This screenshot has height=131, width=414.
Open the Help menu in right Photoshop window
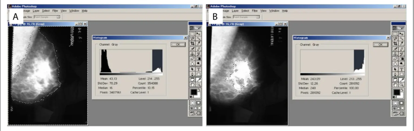[x=285, y=11]
